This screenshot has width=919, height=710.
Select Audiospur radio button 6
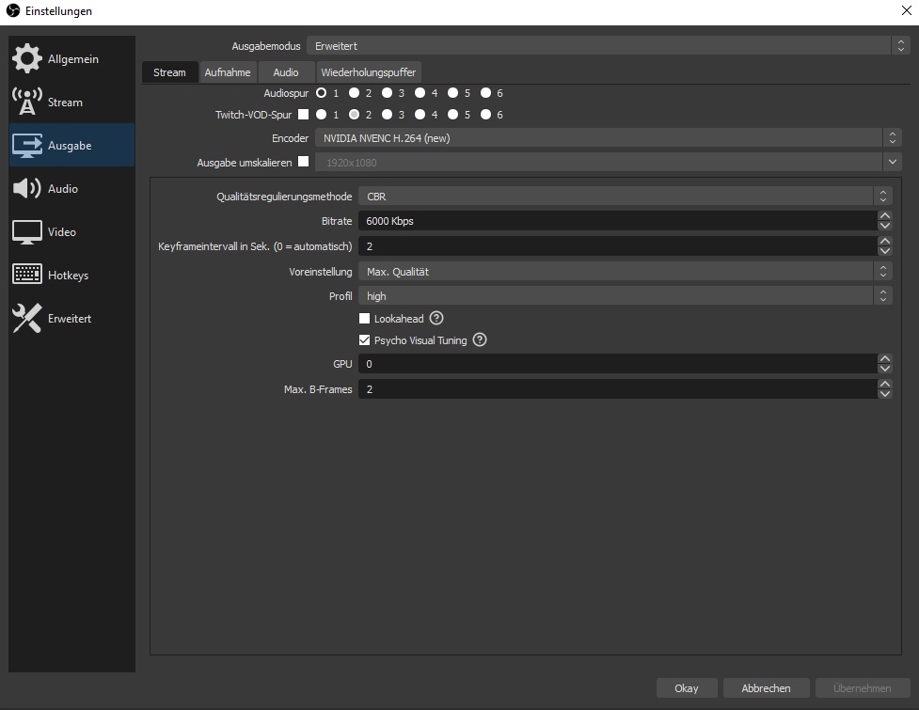485,92
